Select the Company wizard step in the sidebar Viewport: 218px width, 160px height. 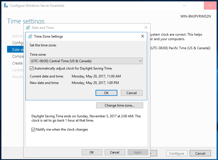pyautogui.click(x=18, y=57)
